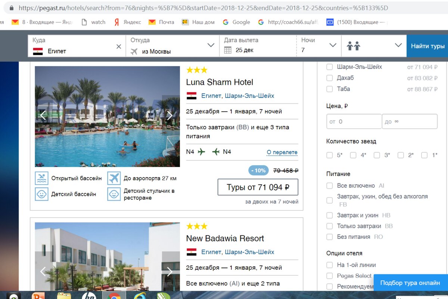448x299 pixels.
Task: Click the Открытый бассейн swimmer icon
Action: 42,178
